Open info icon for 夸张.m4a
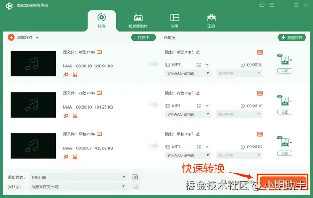The height and width of the screenshot is (198, 313). 99,52
